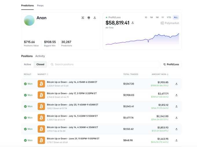The height and width of the screenshot is (147, 197).
Task: Click the Bitcoin icon in July 20 9:40AM row
Action: tap(41, 106)
